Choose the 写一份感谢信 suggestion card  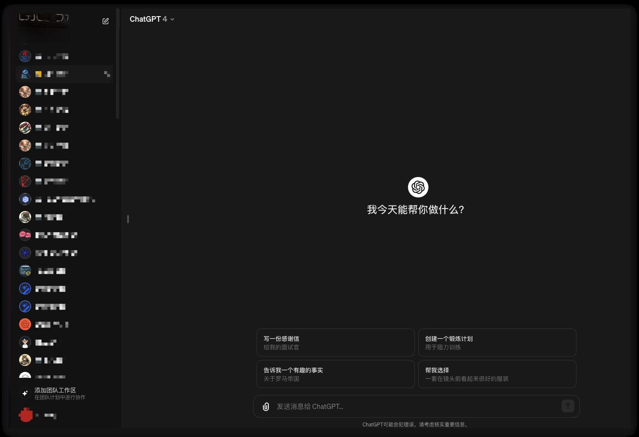[335, 343]
